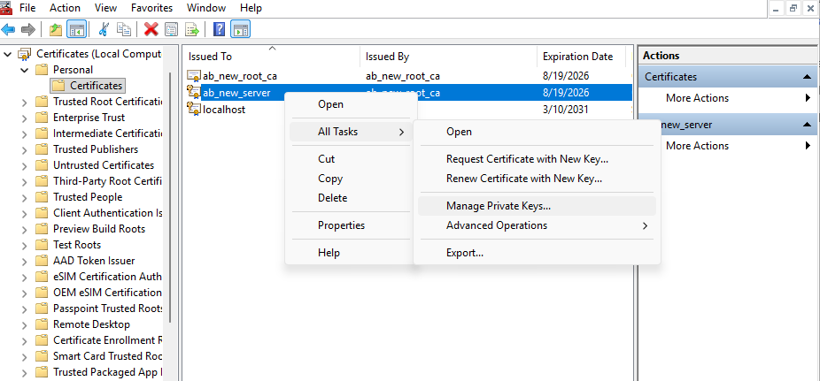
Task: Choose Copy in the context menu
Action: 351,179
